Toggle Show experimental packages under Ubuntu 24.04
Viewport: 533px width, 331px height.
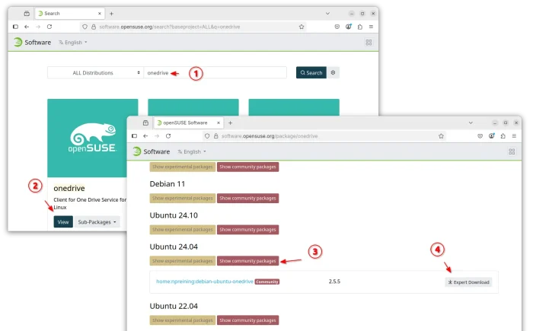(182, 261)
